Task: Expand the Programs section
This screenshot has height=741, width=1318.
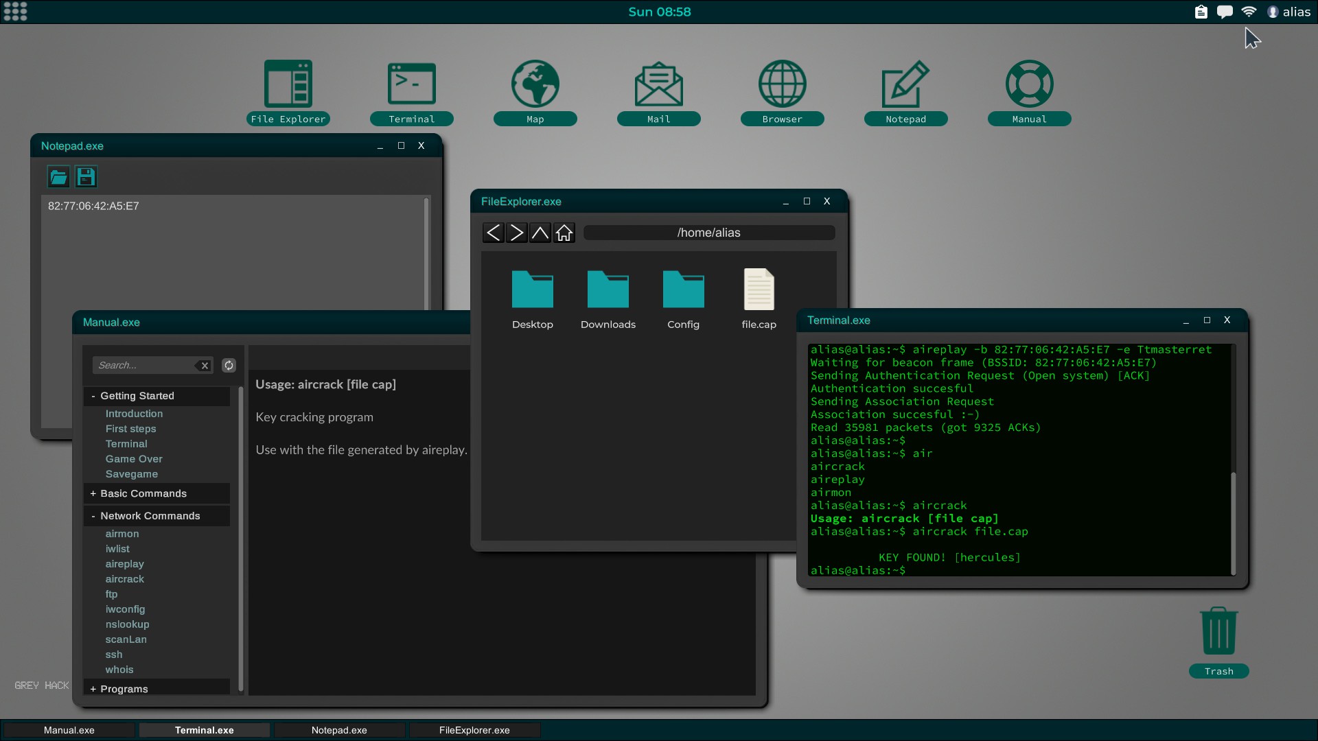Action: pyautogui.click(x=124, y=689)
